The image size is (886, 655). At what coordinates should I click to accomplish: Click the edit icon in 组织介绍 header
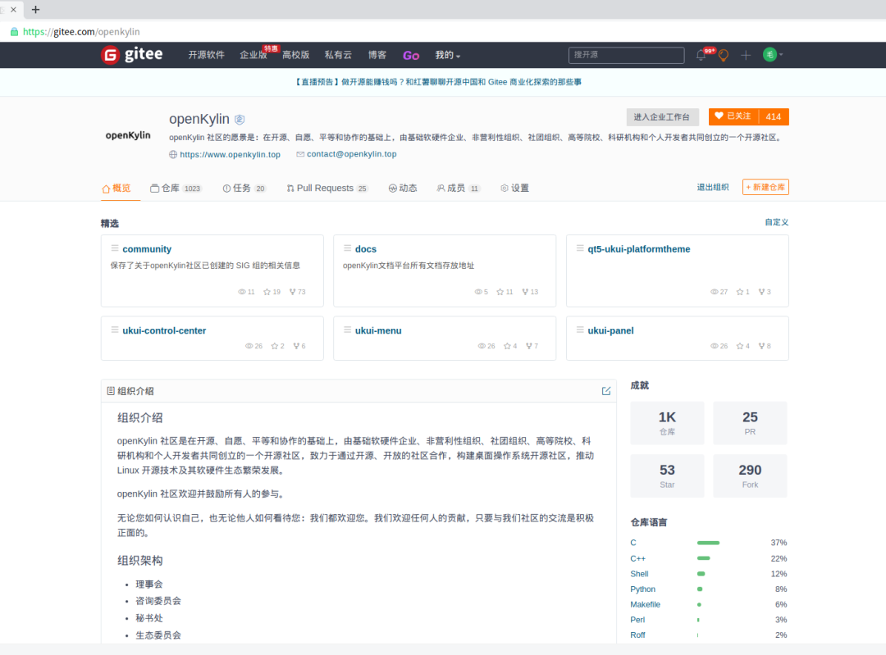tap(606, 391)
